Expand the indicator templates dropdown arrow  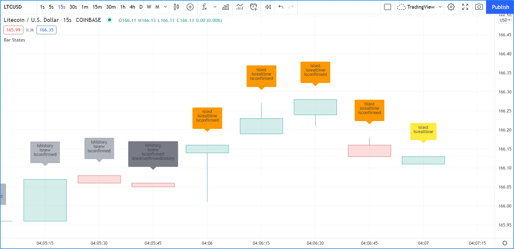point(215,7)
